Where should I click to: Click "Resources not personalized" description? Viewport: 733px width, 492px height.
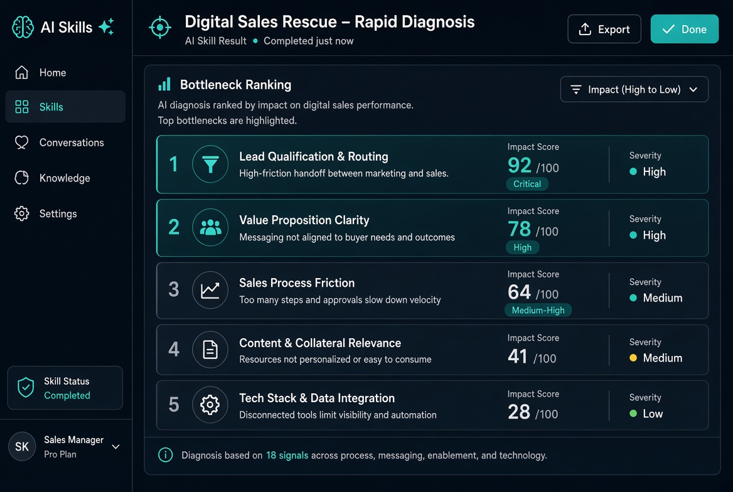(x=335, y=359)
